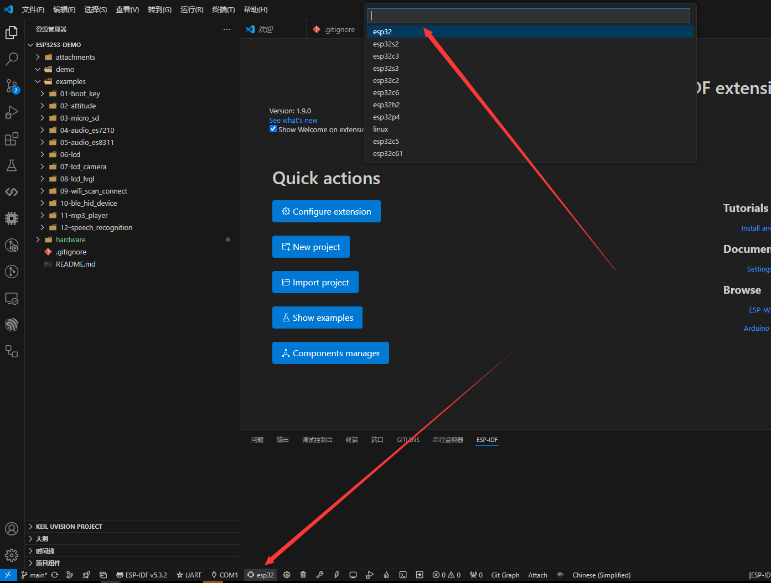Click the target search input field
This screenshot has height=583, width=771.
529,15
